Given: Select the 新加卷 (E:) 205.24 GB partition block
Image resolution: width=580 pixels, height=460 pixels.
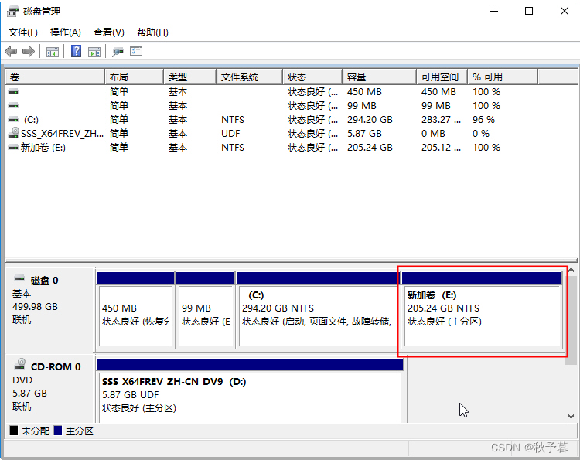Looking at the screenshot, I should point(482,310).
